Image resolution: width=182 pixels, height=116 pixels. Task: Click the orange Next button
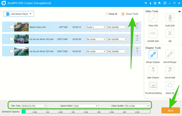(x=170, y=111)
